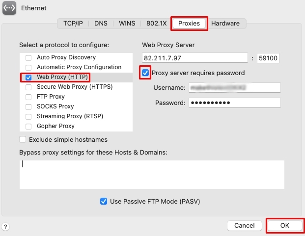Open help with the question mark button
This screenshot has width=305, height=236.
point(5,227)
